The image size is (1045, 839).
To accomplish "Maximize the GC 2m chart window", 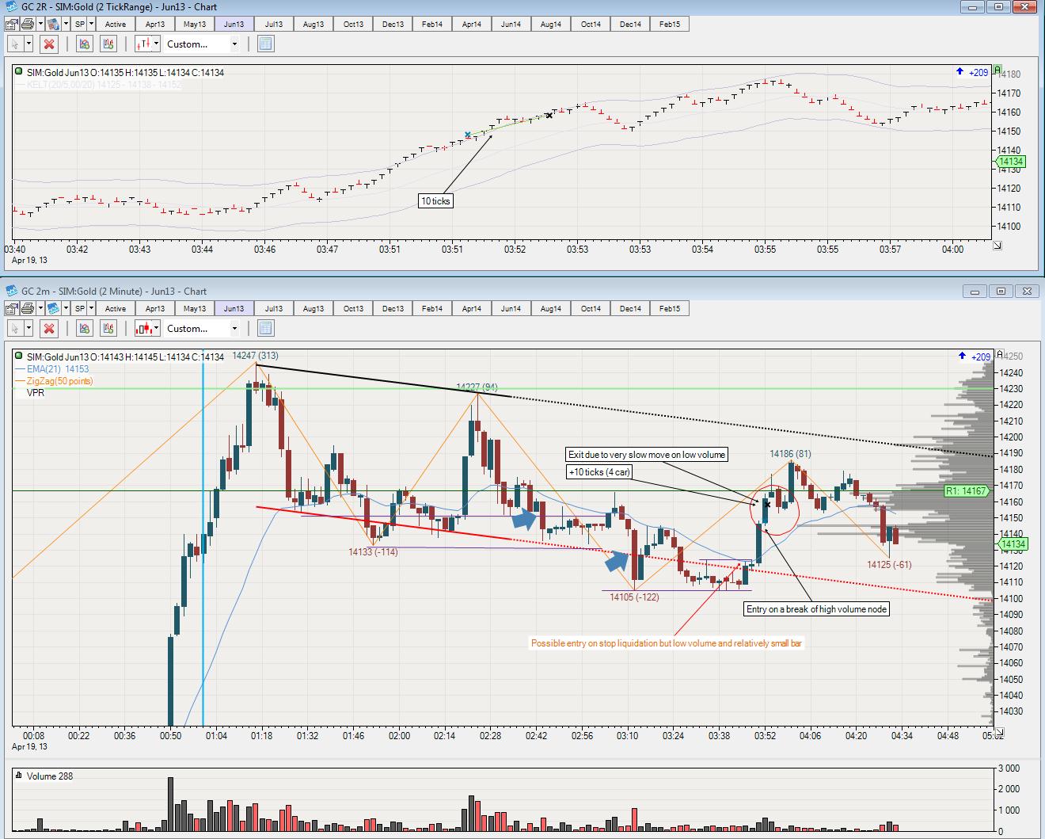I will coord(1001,291).
